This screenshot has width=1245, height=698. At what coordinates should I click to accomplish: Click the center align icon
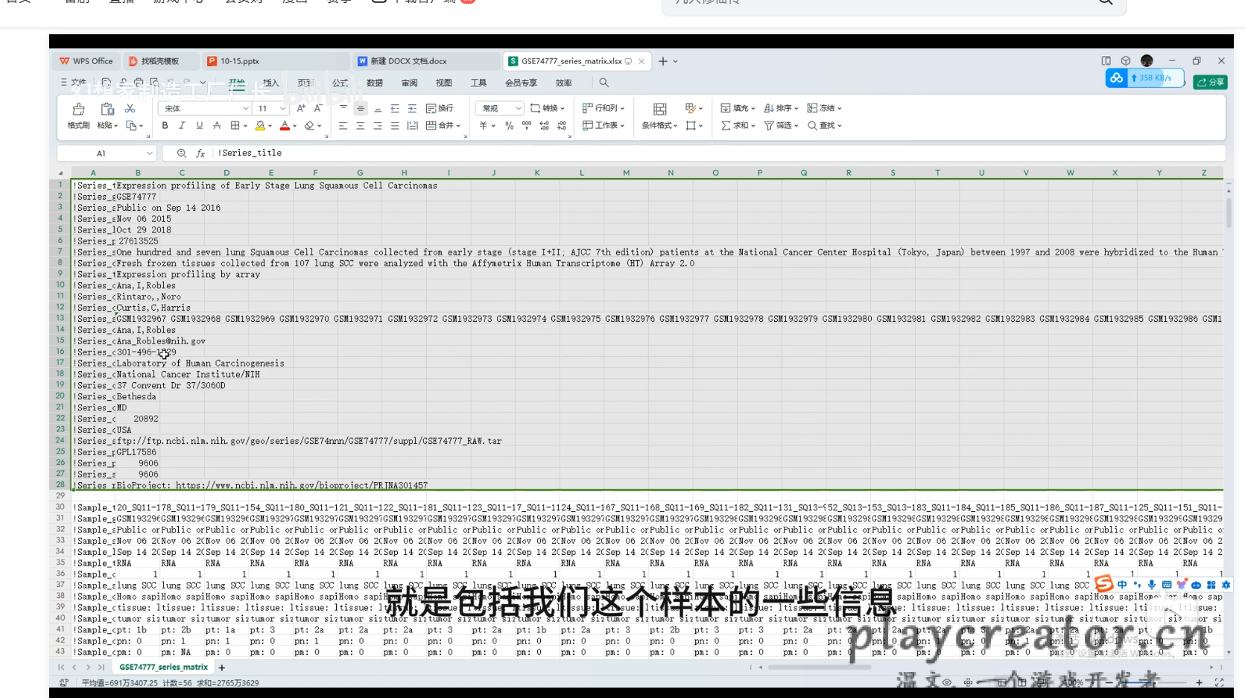coord(361,126)
